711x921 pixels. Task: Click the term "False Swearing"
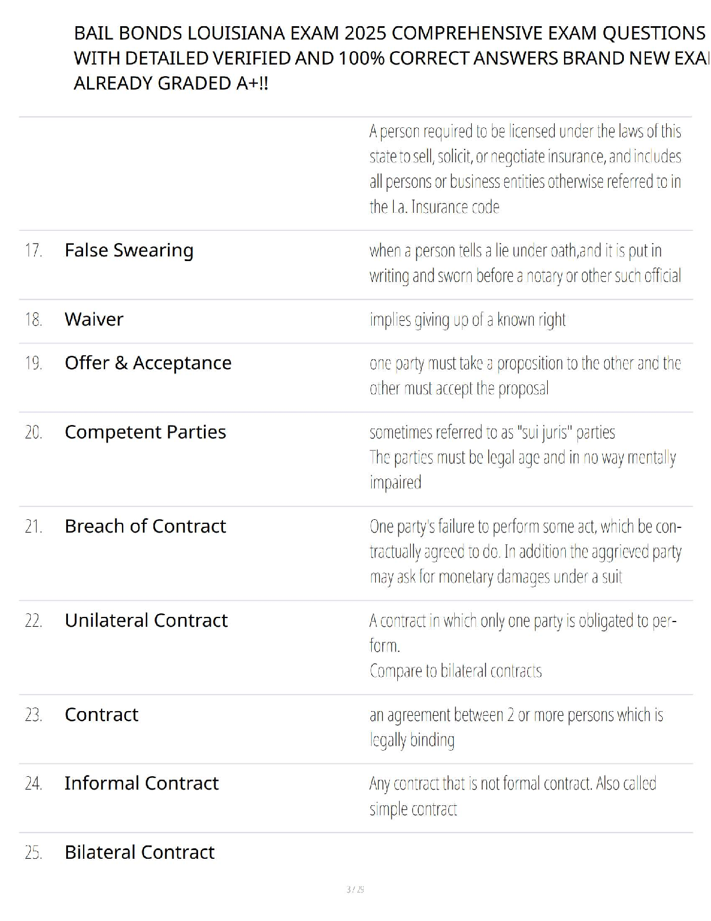129,251
